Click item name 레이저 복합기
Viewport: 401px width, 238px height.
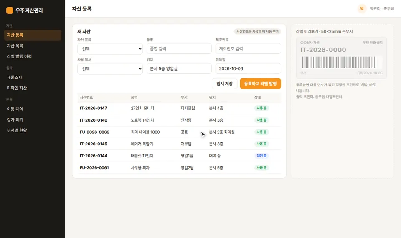click(142, 144)
